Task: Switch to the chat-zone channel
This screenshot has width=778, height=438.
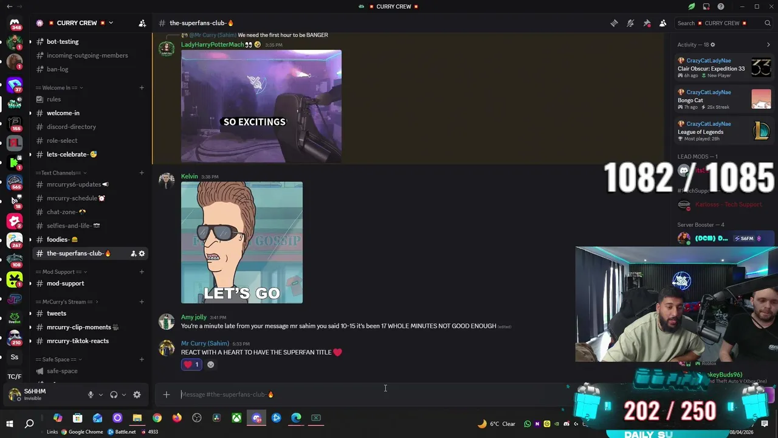Action: [90, 212]
